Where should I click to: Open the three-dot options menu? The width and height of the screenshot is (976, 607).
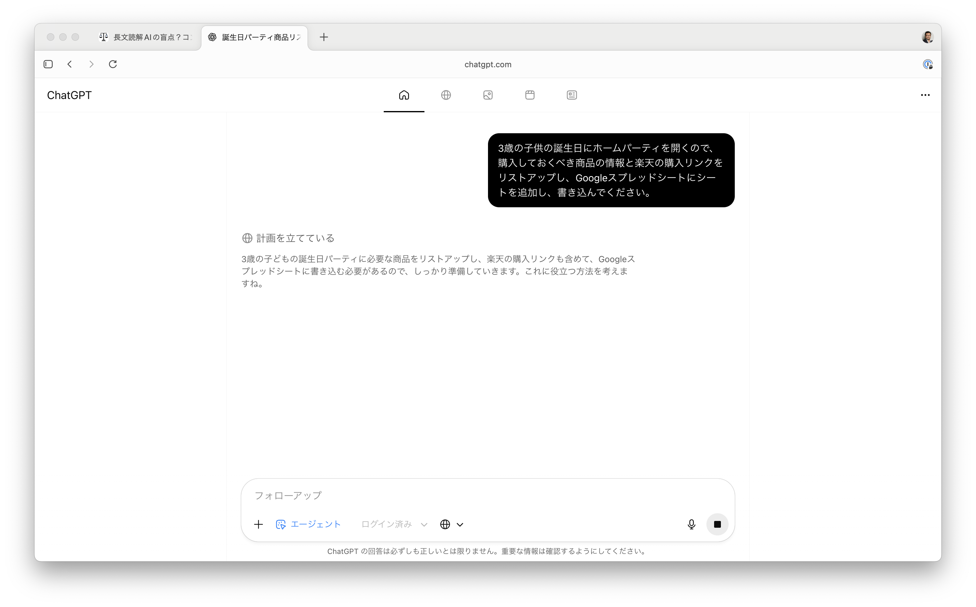coord(925,95)
